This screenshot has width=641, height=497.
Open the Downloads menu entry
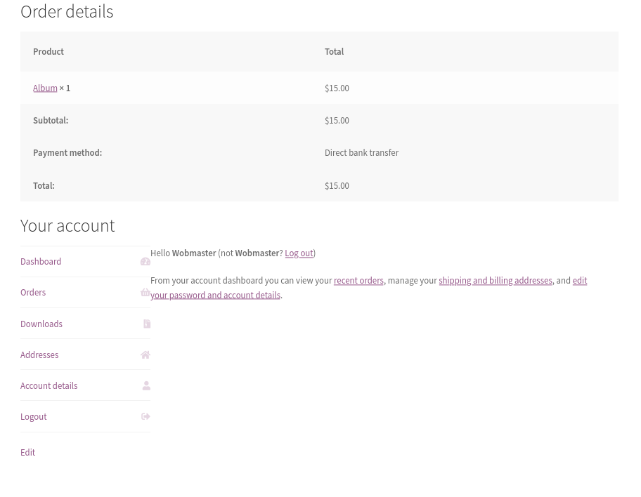click(x=41, y=324)
